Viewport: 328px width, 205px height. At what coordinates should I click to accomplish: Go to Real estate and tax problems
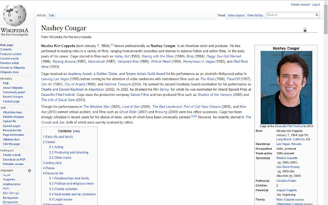point(72,194)
